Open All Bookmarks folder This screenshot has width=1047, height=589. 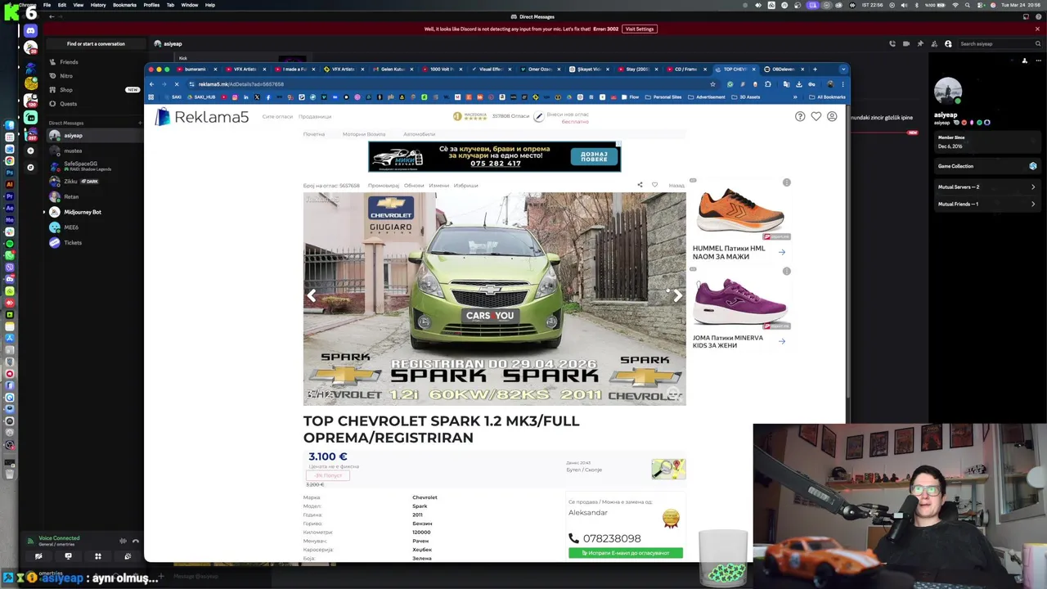(828, 97)
